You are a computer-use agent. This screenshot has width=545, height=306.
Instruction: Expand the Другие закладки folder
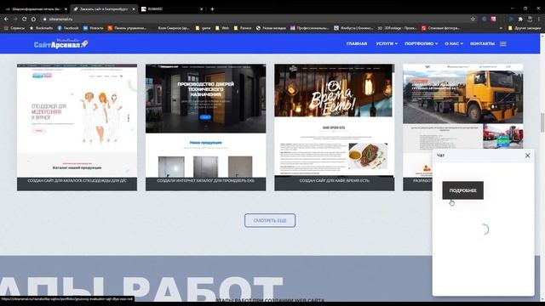click(525, 28)
